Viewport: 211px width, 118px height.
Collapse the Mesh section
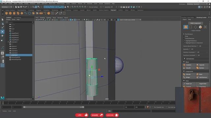[184, 62]
